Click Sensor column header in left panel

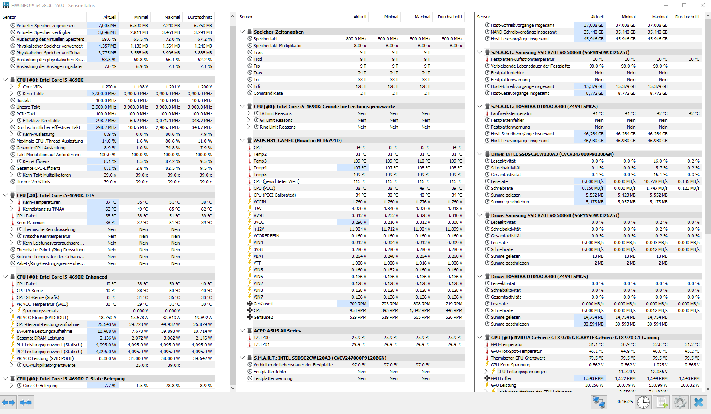43,17
